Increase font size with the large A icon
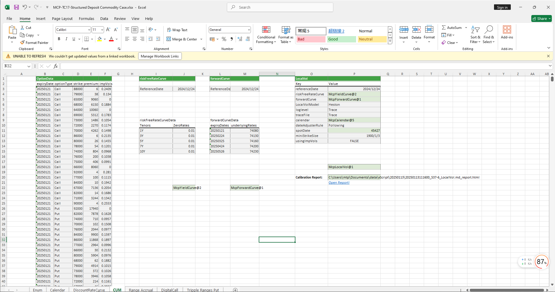Viewport: 555px width, 292px height. pos(108,30)
